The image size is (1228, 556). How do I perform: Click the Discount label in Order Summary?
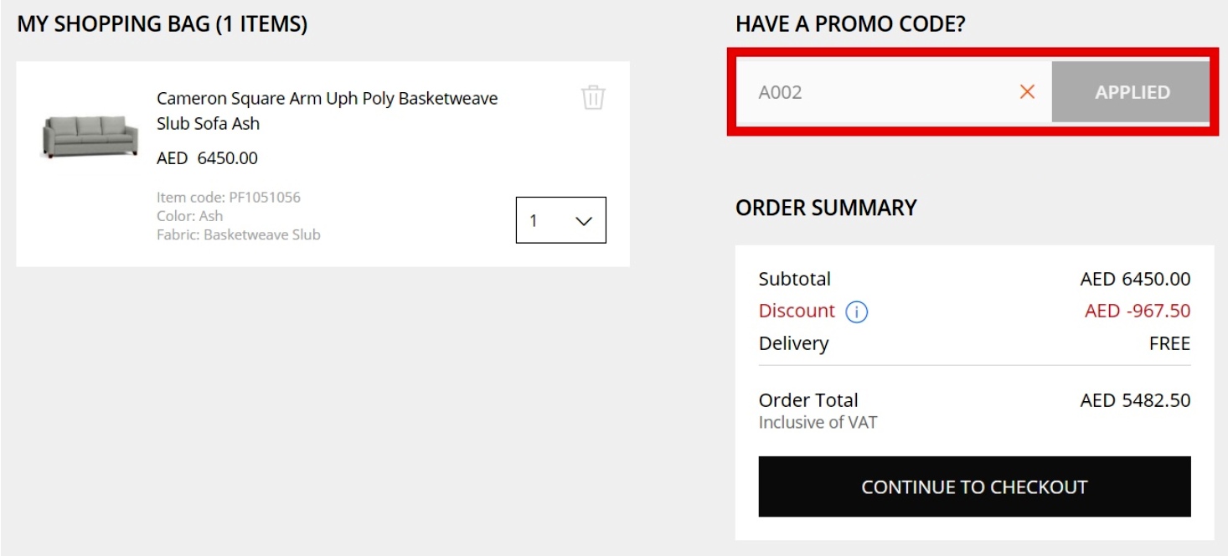pos(796,311)
